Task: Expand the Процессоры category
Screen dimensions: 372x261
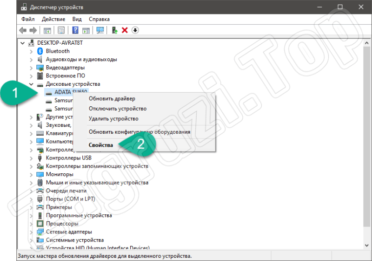Action: point(31,224)
